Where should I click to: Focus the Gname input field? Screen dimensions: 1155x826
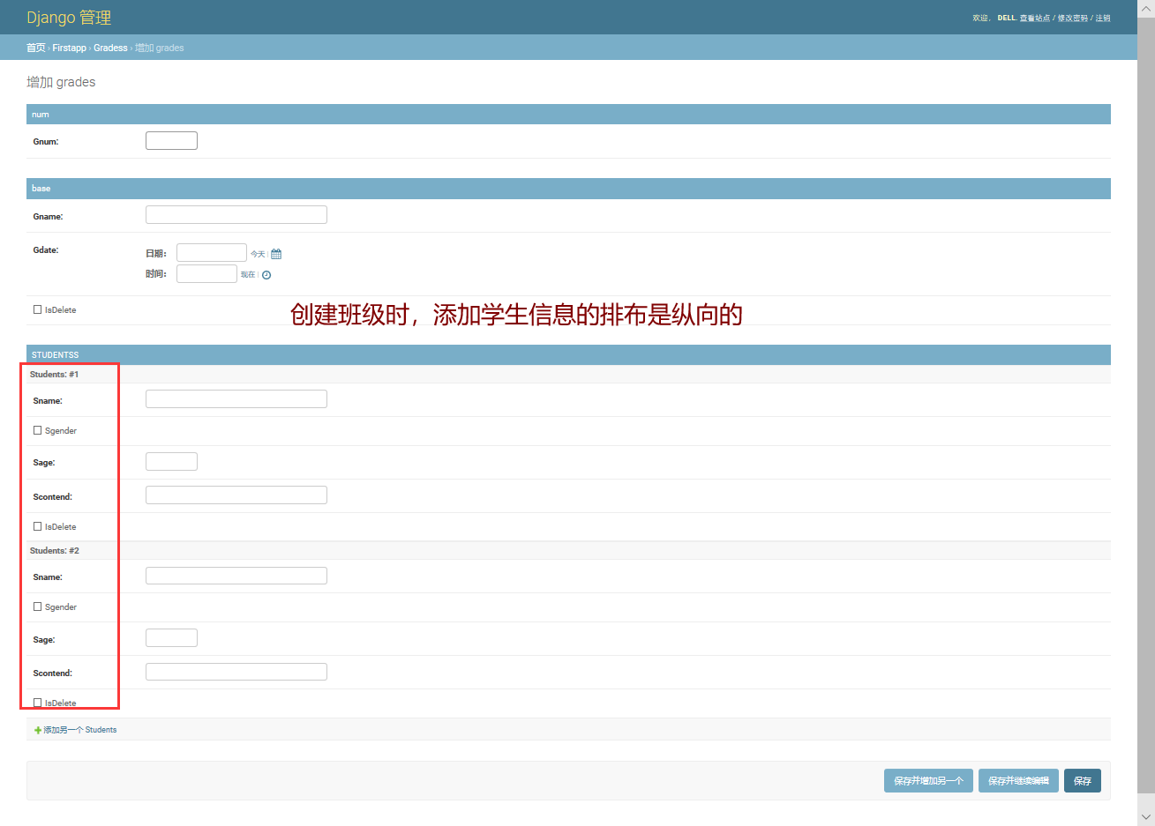click(x=236, y=215)
